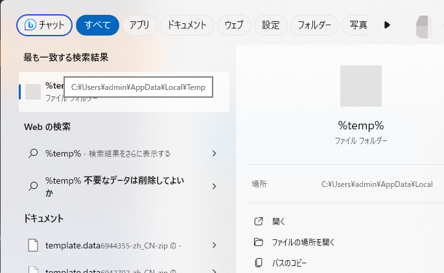Switch to the アプリ filter tab

point(139,25)
